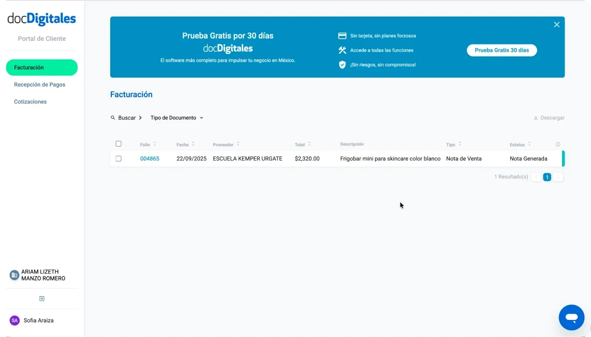The width and height of the screenshot is (591, 337).
Task: Toggle the Folio column sort order
Action: coord(154,144)
